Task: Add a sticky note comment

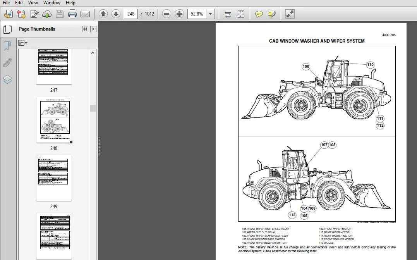Action: (x=259, y=14)
